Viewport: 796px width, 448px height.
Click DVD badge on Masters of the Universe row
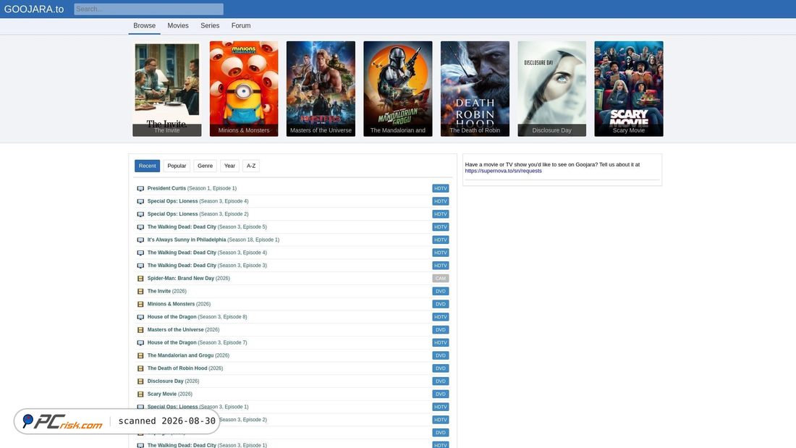[x=441, y=330]
